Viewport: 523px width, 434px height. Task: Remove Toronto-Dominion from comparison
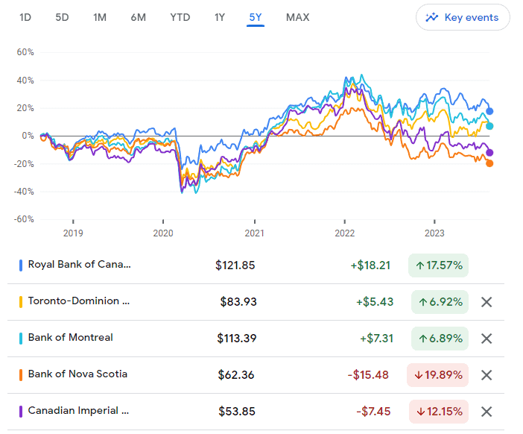point(486,302)
